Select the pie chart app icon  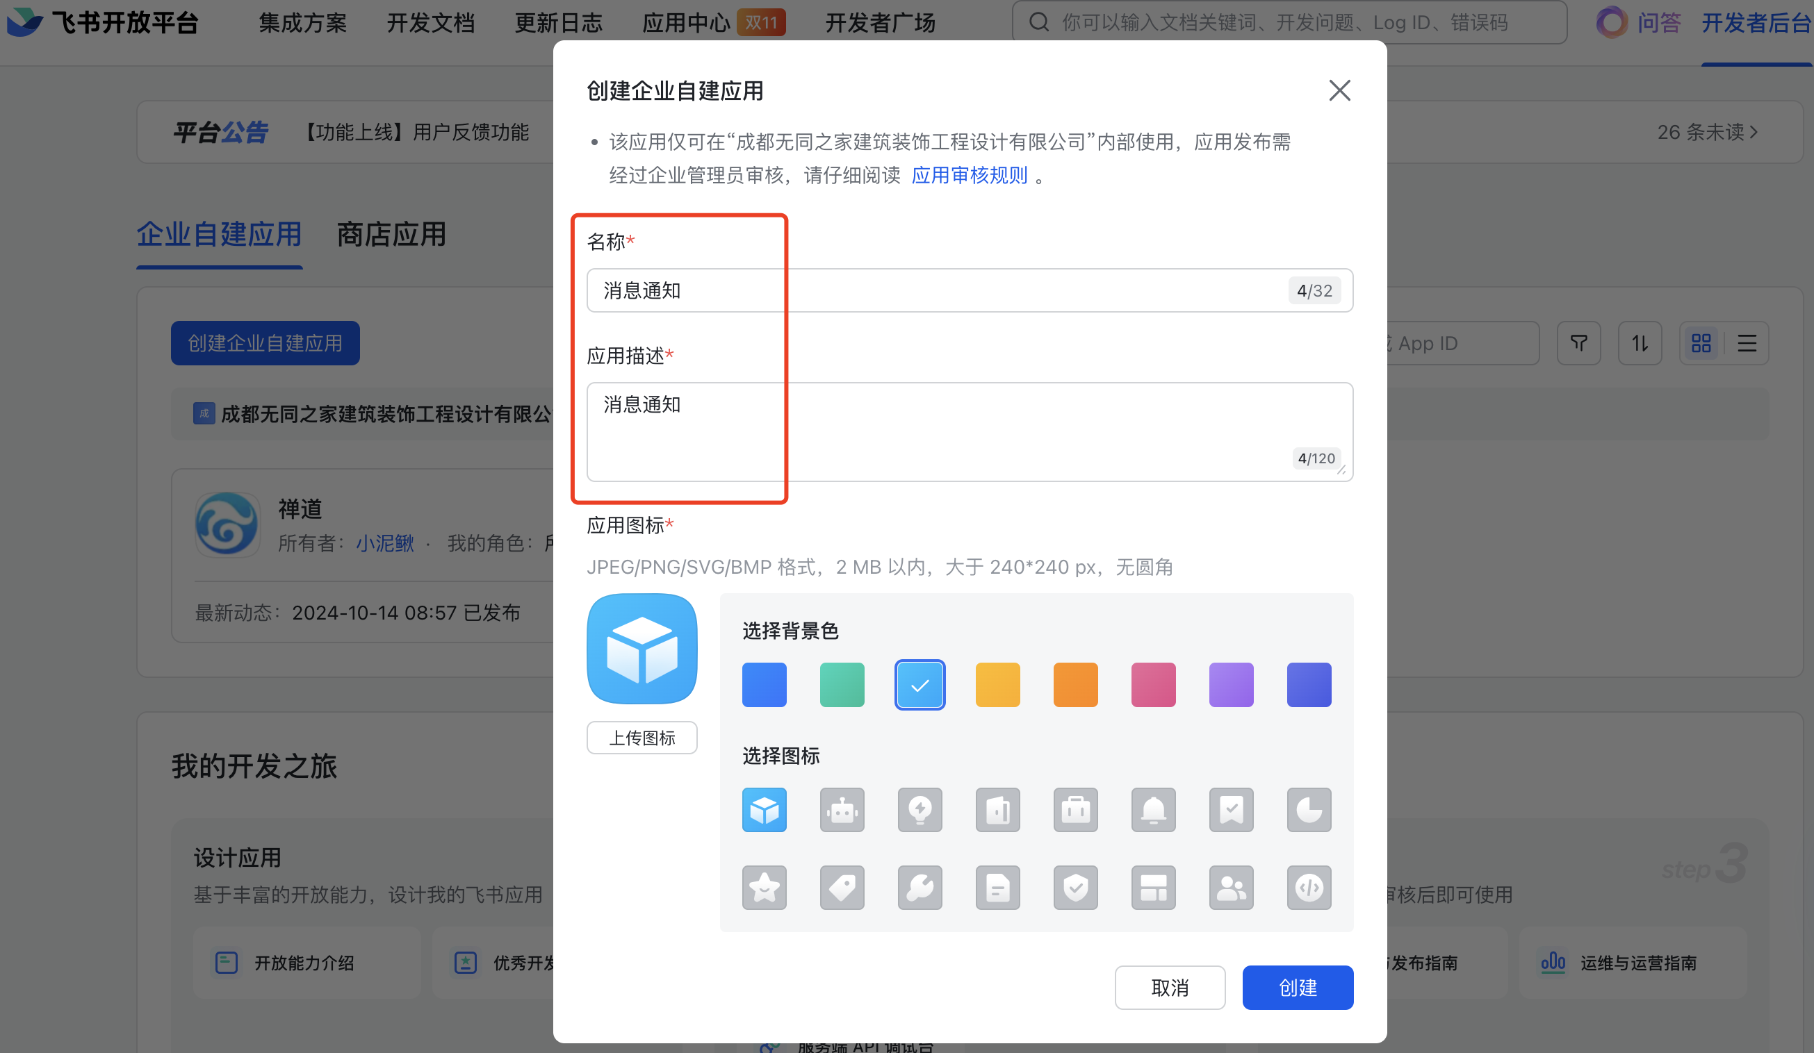pos(1309,810)
